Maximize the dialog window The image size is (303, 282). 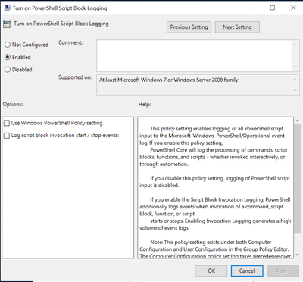(272, 8)
